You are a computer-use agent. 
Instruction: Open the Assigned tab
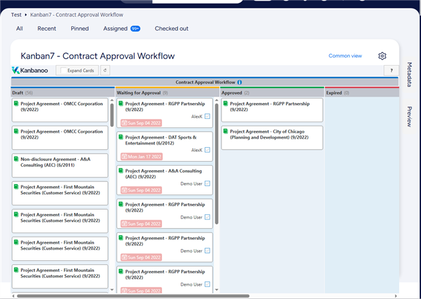115,29
